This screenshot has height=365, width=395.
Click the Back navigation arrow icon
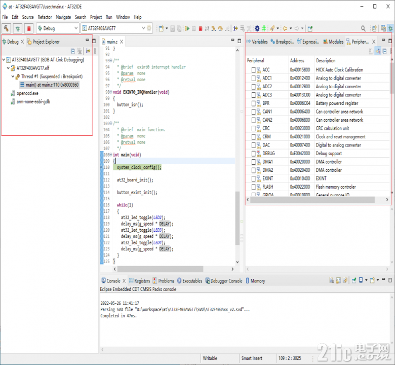point(285,28)
